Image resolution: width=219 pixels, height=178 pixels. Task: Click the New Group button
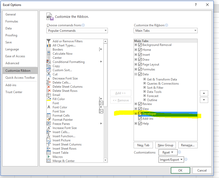point(166,145)
